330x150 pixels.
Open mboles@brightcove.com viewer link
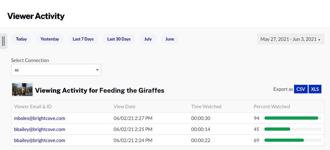coord(40,118)
